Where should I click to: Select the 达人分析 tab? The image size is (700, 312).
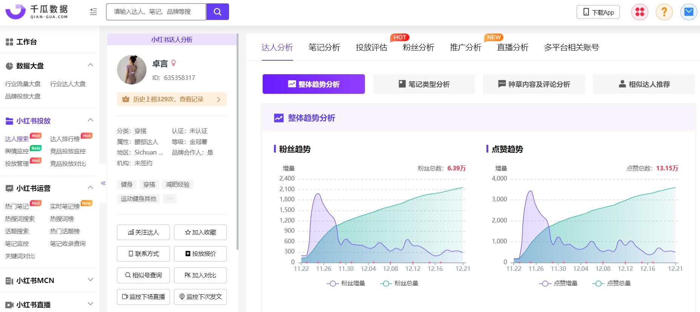tap(277, 47)
